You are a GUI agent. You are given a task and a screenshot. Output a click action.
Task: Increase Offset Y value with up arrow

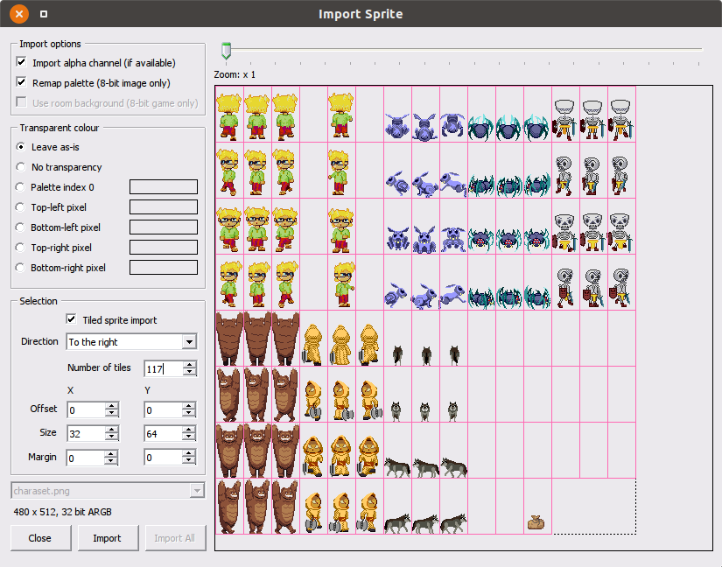coord(189,406)
